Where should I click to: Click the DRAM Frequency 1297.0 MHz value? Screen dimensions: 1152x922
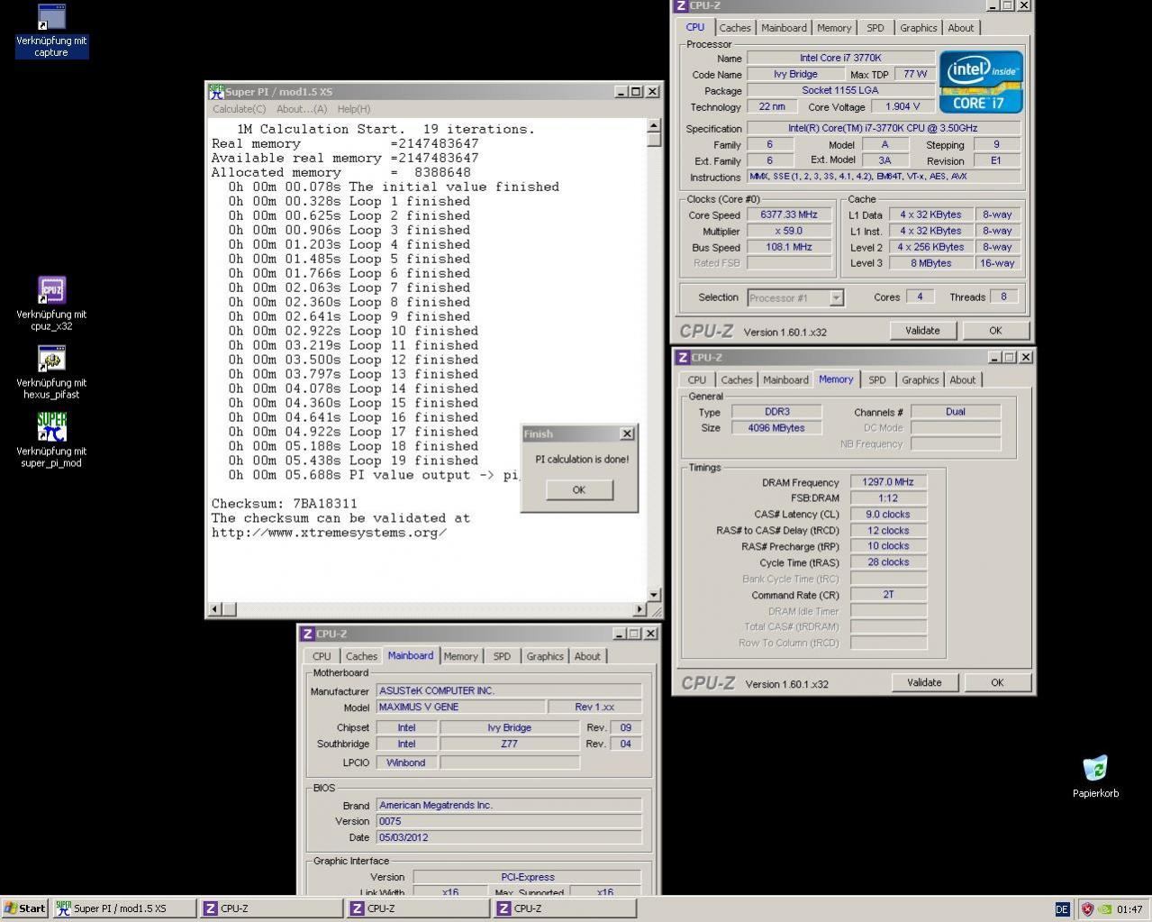pyautogui.click(x=888, y=482)
